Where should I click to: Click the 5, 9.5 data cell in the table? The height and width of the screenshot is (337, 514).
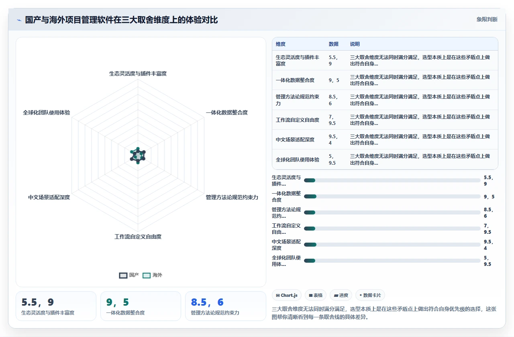tap(332, 159)
